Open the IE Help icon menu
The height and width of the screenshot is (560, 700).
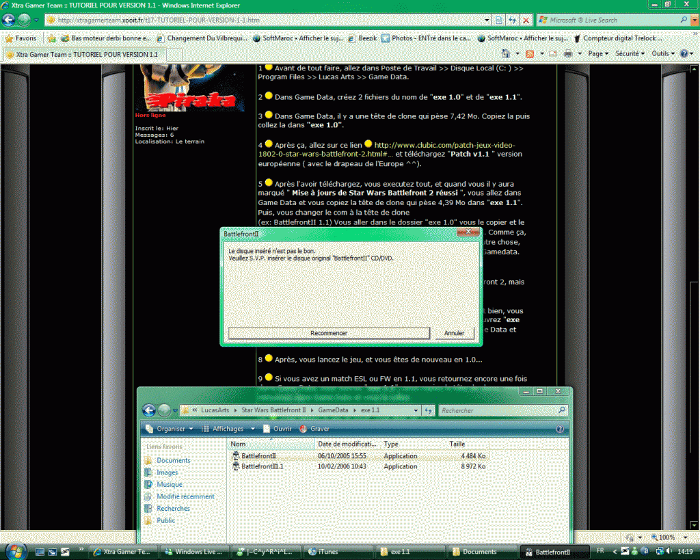click(686, 53)
